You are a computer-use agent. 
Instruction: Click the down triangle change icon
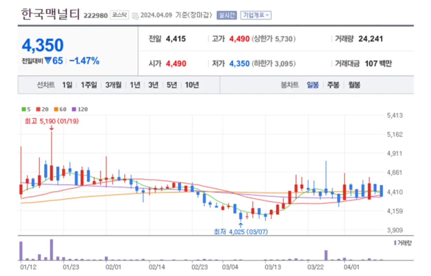[x=48, y=61]
